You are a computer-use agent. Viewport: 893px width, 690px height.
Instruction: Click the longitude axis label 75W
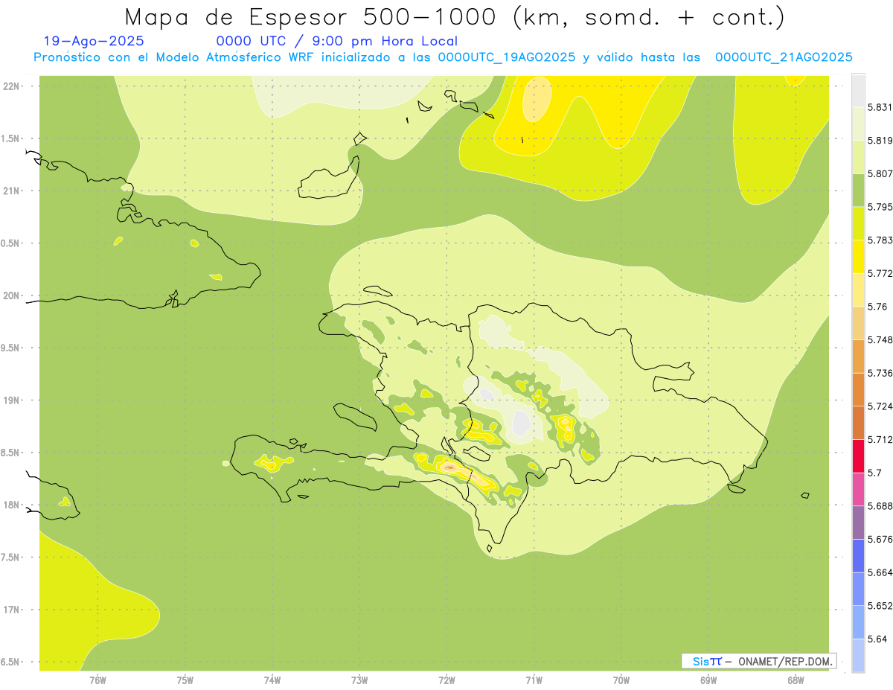[185, 680]
